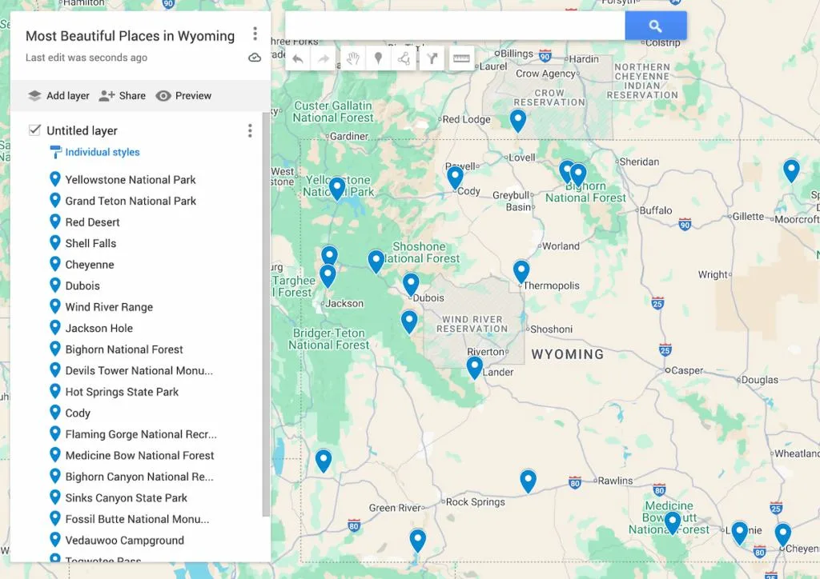Select Bighorn National Forest list item
Screen dimensions: 820x579
pos(124,349)
